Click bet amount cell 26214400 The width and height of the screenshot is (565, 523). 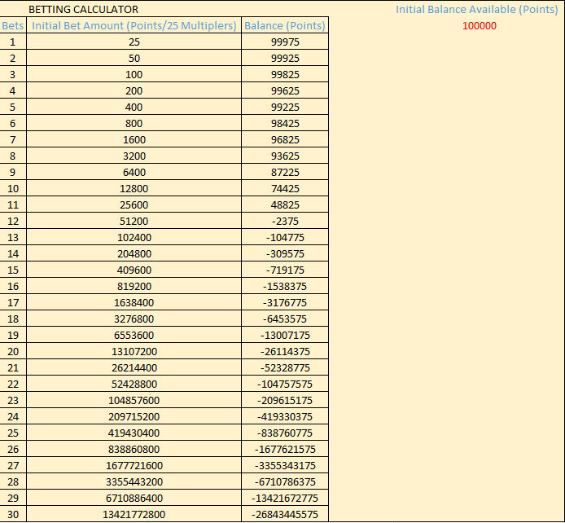(x=134, y=367)
